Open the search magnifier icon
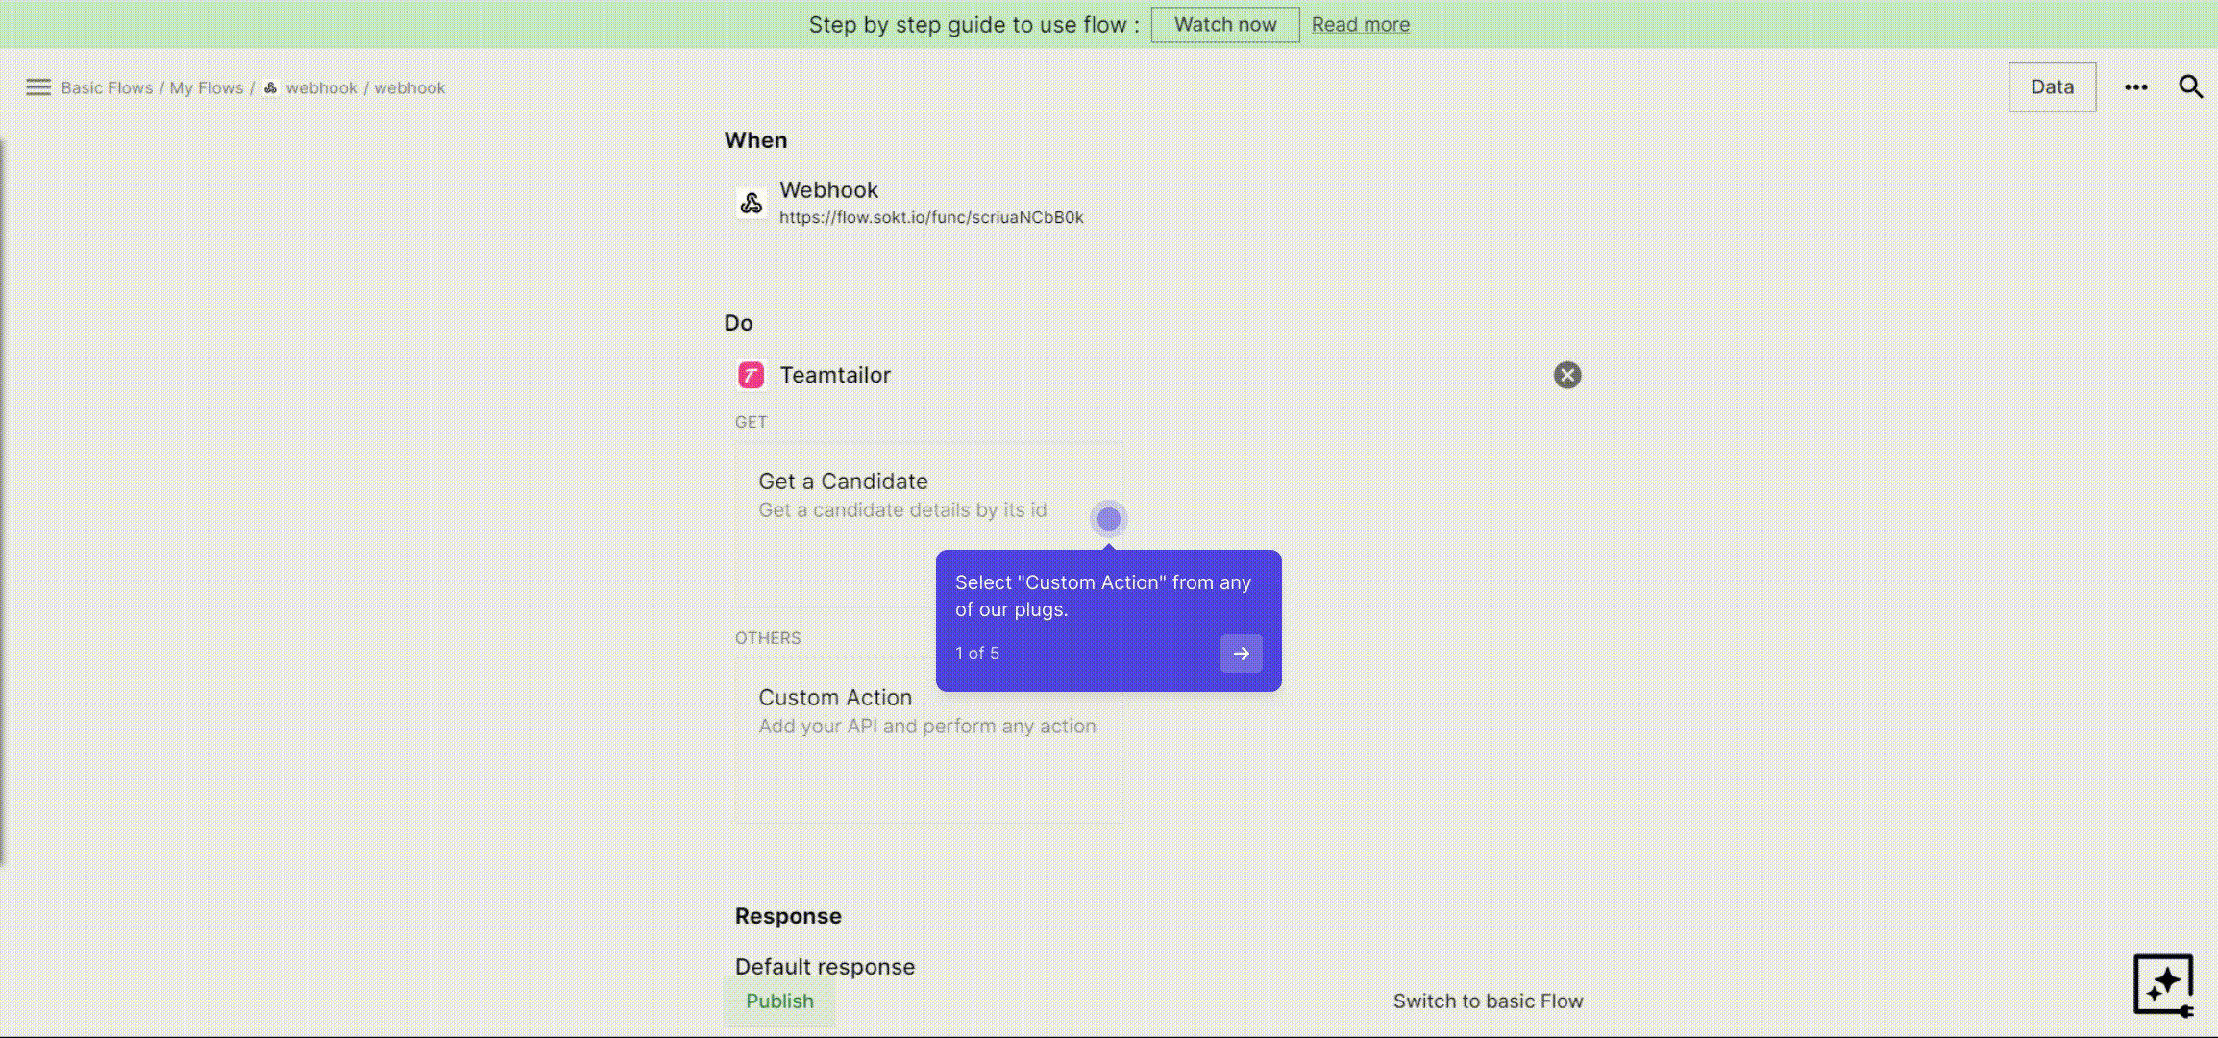 click(x=2190, y=86)
